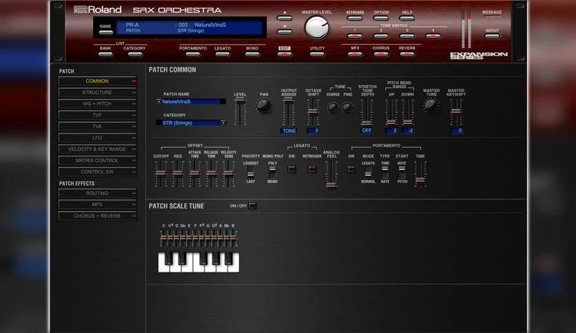Image resolution: width=576 pixels, height=333 pixels.
Task: Open the CATEGORY list button
Action: coord(134,54)
